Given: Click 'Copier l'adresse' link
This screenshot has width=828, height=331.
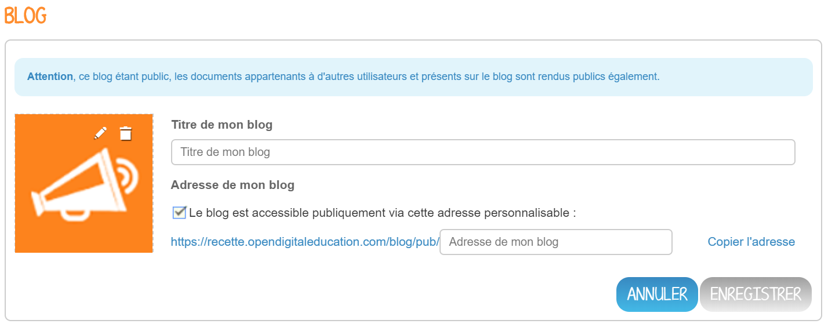Looking at the screenshot, I should (751, 242).
